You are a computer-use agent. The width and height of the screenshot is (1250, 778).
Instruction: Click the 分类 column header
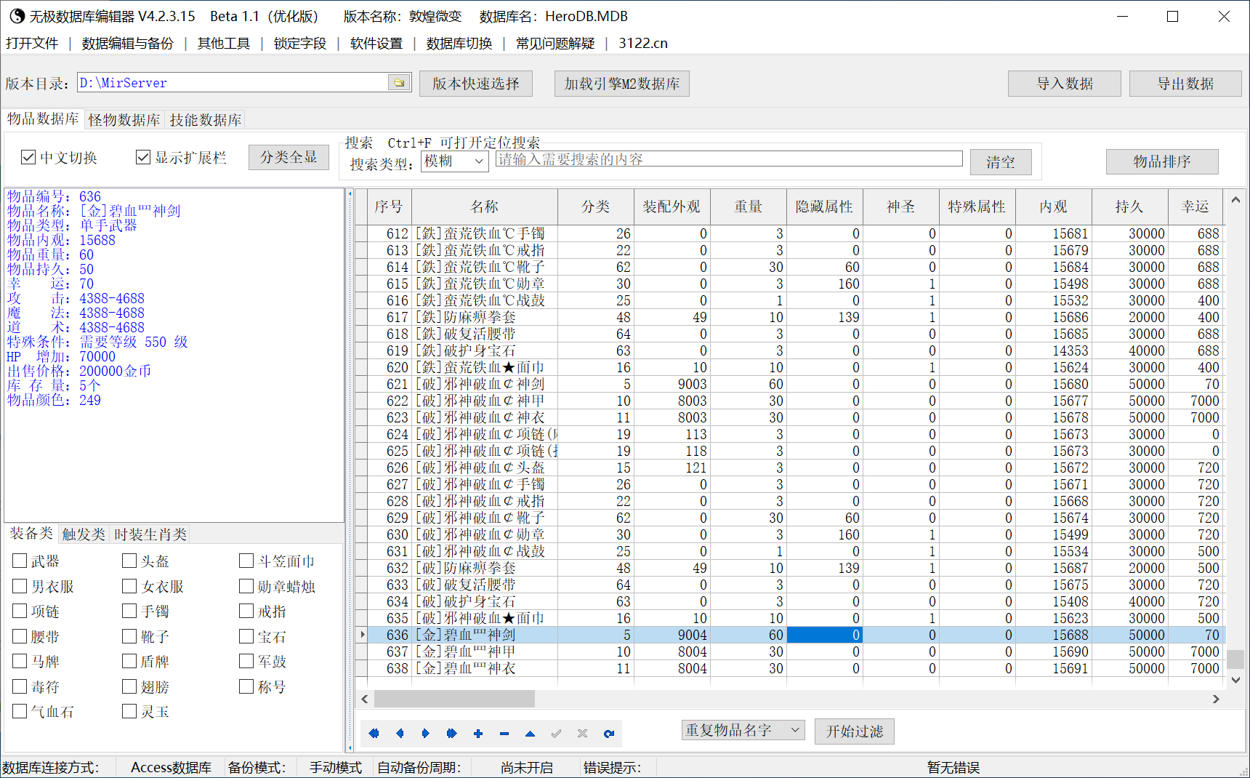596,206
